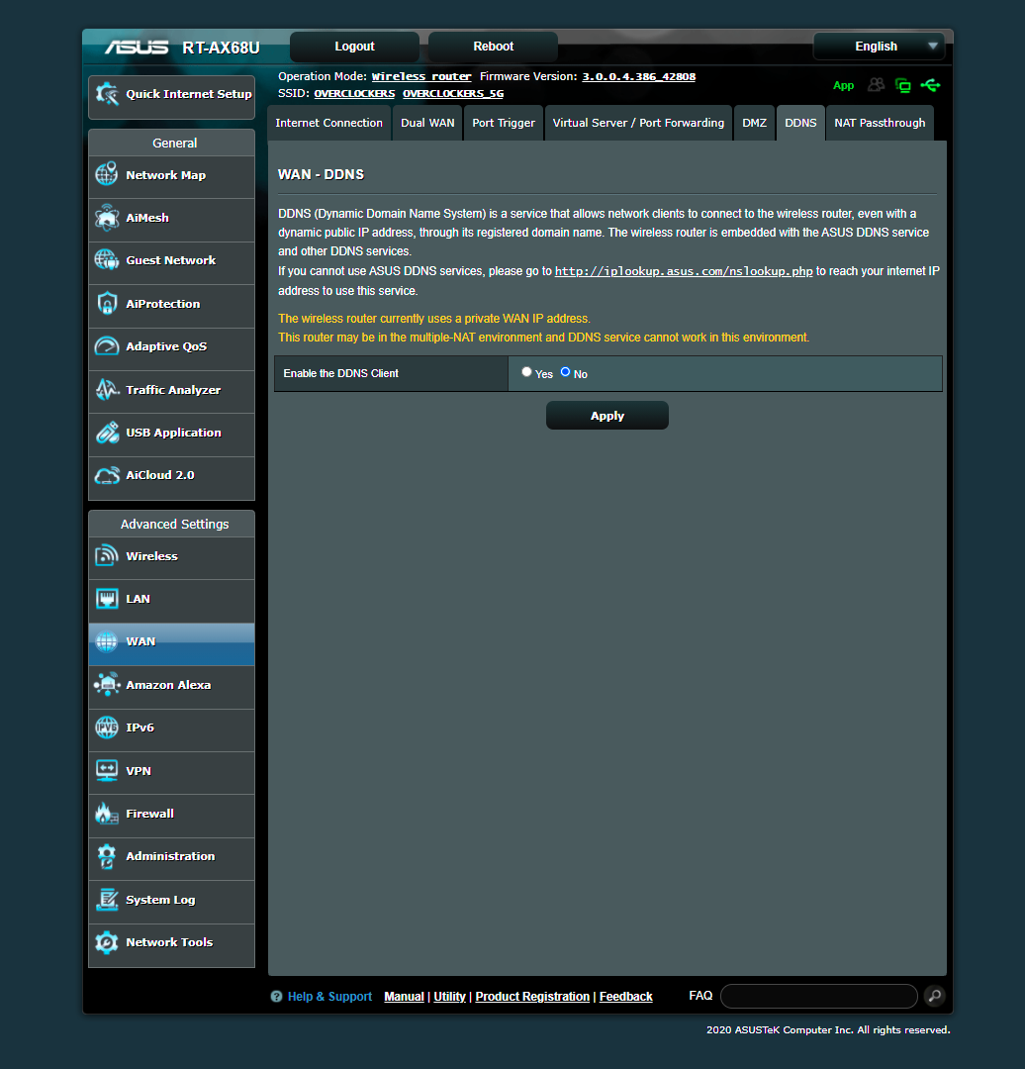This screenshot has height=1069, width=1025.
Task: Open Virtual Server / Port Forwarding tab
Action: [x=638, y=123]
